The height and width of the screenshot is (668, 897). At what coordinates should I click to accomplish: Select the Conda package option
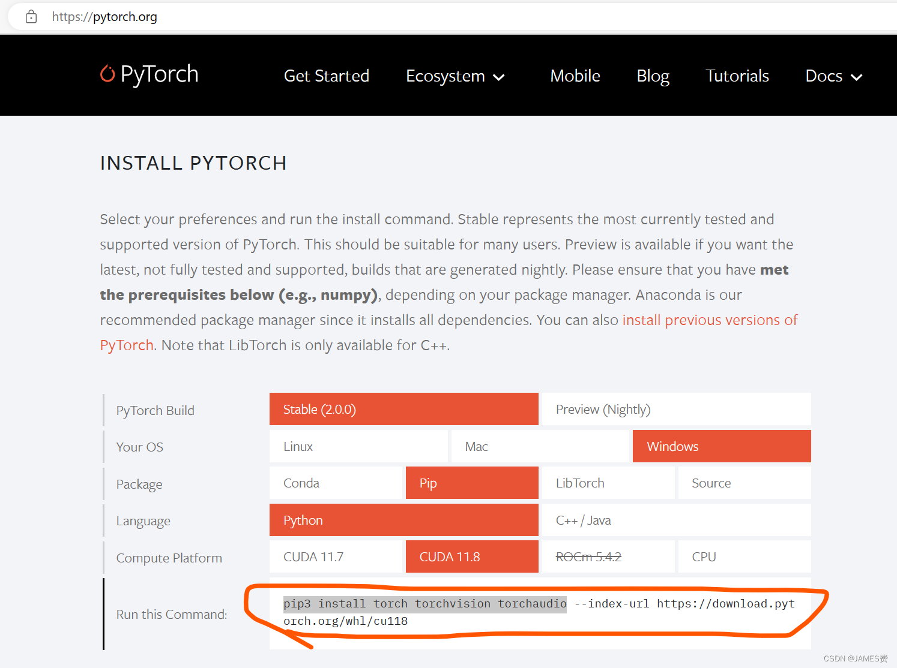(x=336, y=483)
